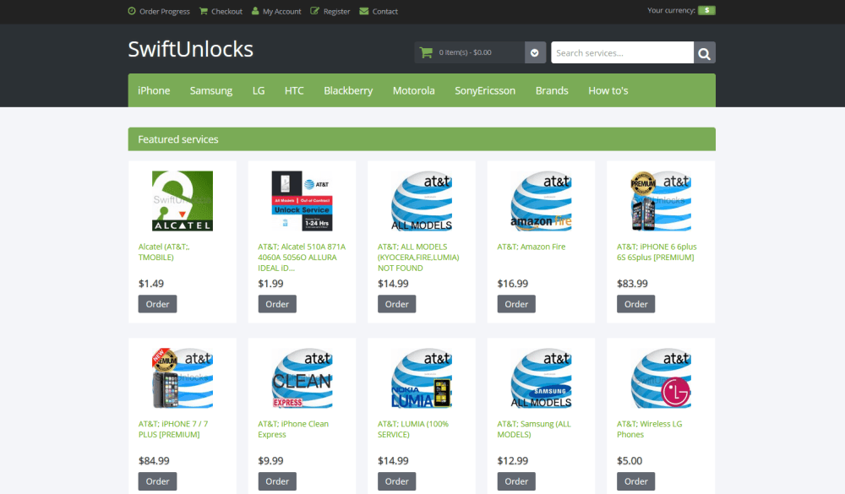Click the AT&T Amazon Fire thumbnail
The height and width of the screenshot is (494, 845).
click(x=541, y=201)
